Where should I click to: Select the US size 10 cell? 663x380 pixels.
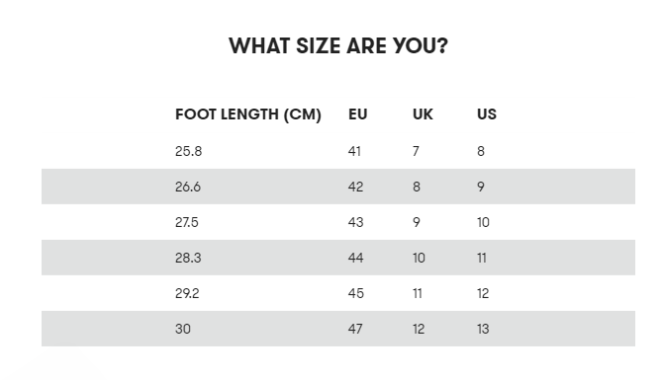click(483, 222)
